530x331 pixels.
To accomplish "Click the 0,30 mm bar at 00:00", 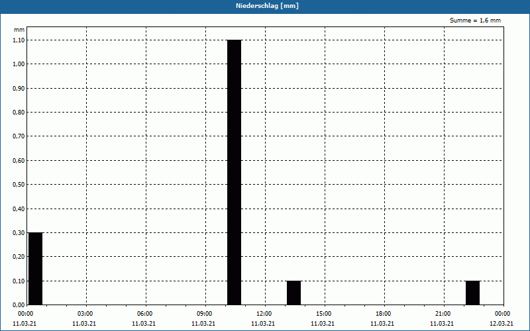I will 36,269.
